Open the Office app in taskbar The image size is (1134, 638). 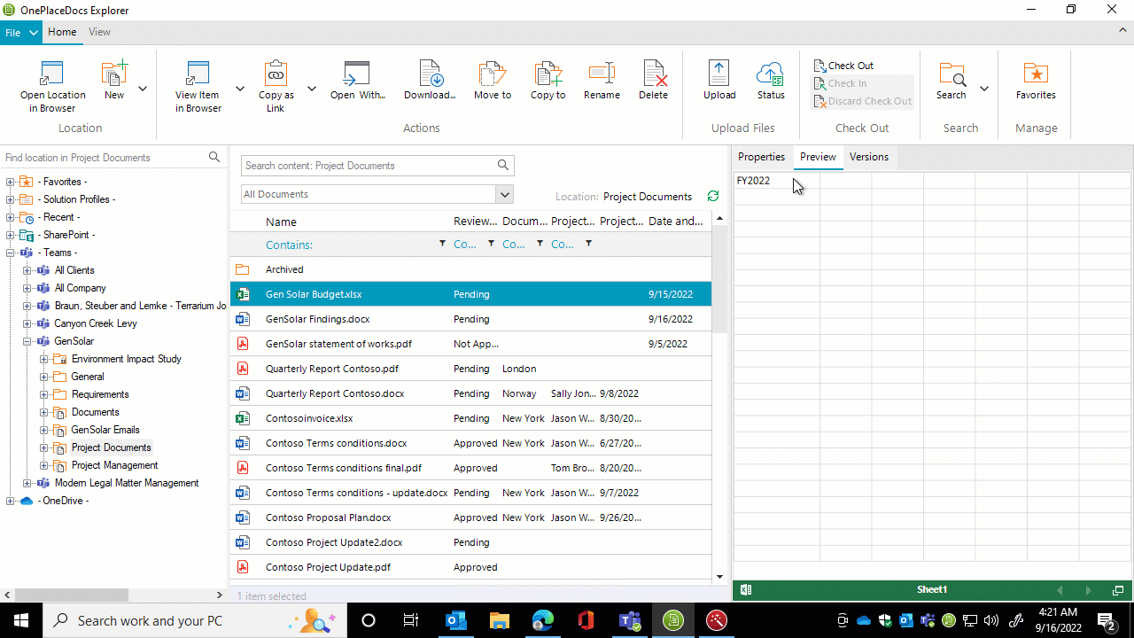coord(586,620)
